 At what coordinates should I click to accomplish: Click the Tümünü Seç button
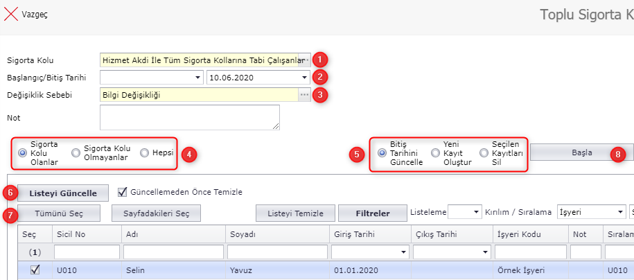(x=59, y=213)
